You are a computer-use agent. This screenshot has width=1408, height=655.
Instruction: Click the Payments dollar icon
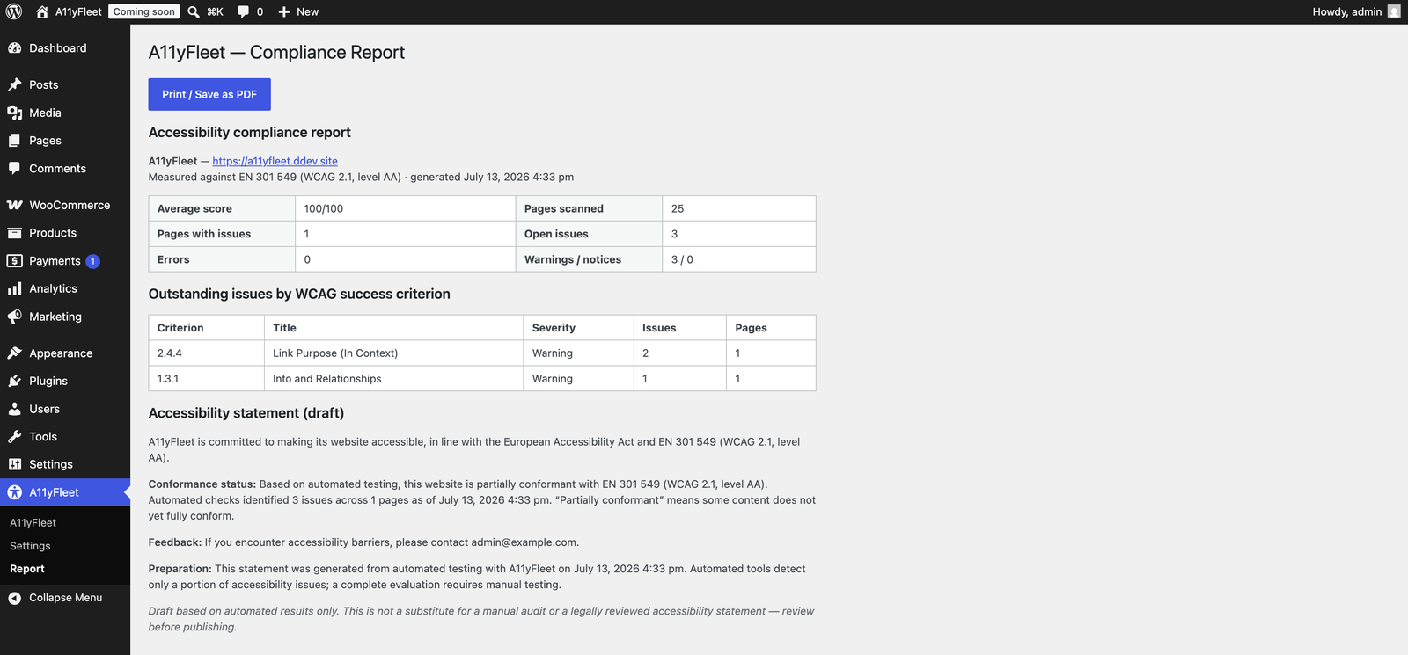point(15,261)
